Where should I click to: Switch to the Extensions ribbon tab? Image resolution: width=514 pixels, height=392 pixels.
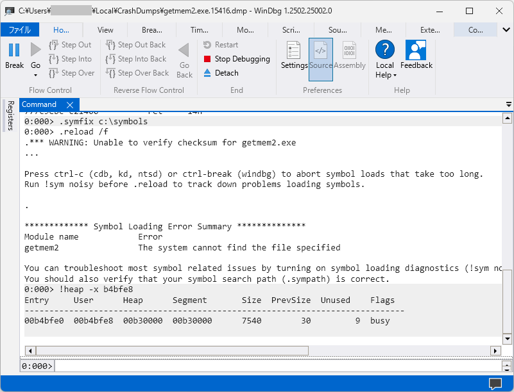click(x=430, y=29)
